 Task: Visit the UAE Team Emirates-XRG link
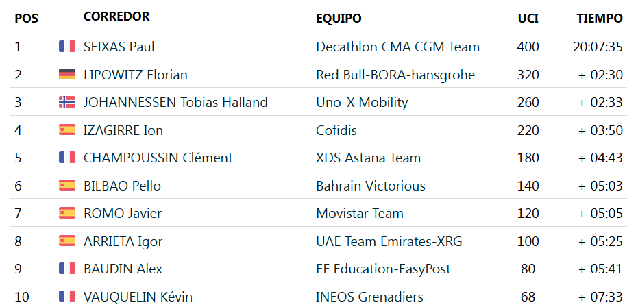pyautogui.click(x=389, y=241)
